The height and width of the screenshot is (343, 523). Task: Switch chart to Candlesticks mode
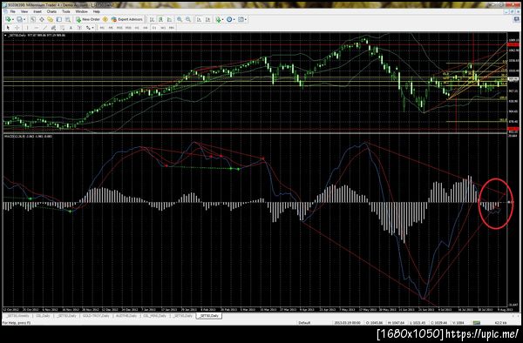coord(160,19)
